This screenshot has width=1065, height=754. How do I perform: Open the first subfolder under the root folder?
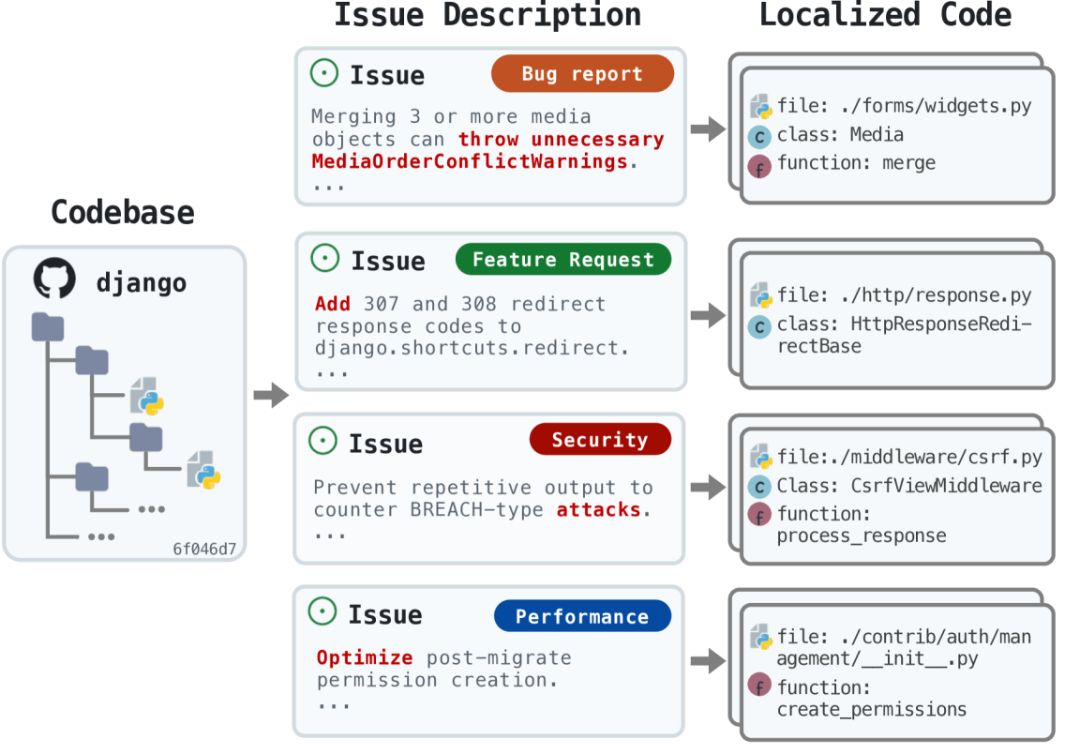tap(92, 361)
